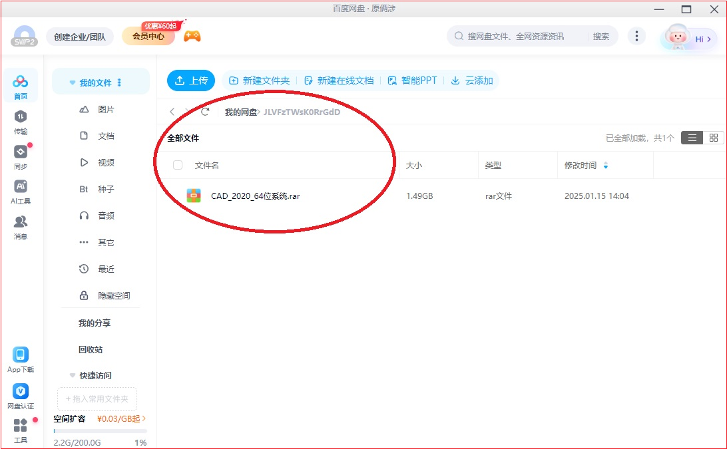Viewport: 727px width, 449px height.
Task: Minimize the 百度网盘 window
Action: tap(659, 9)
